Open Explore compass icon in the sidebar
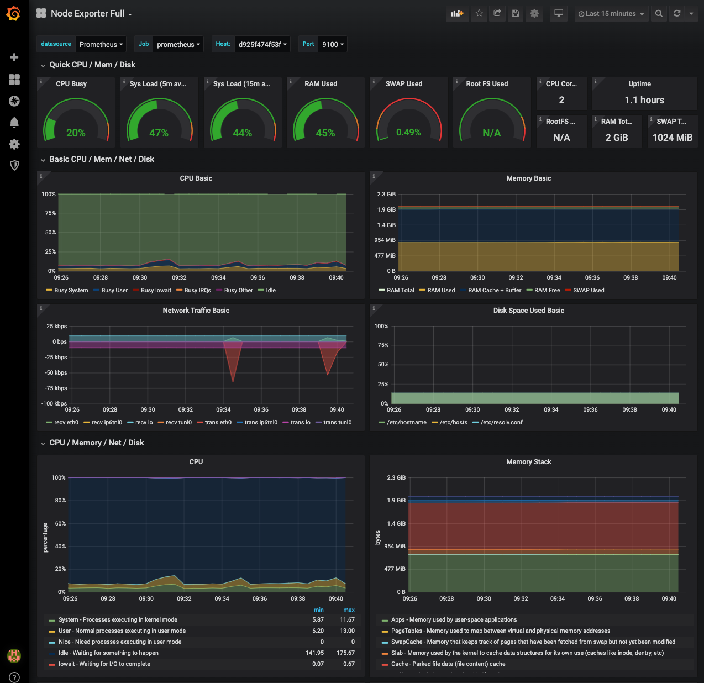The height and width of the screenshot is (683, 704). click(x=14, y=101)
